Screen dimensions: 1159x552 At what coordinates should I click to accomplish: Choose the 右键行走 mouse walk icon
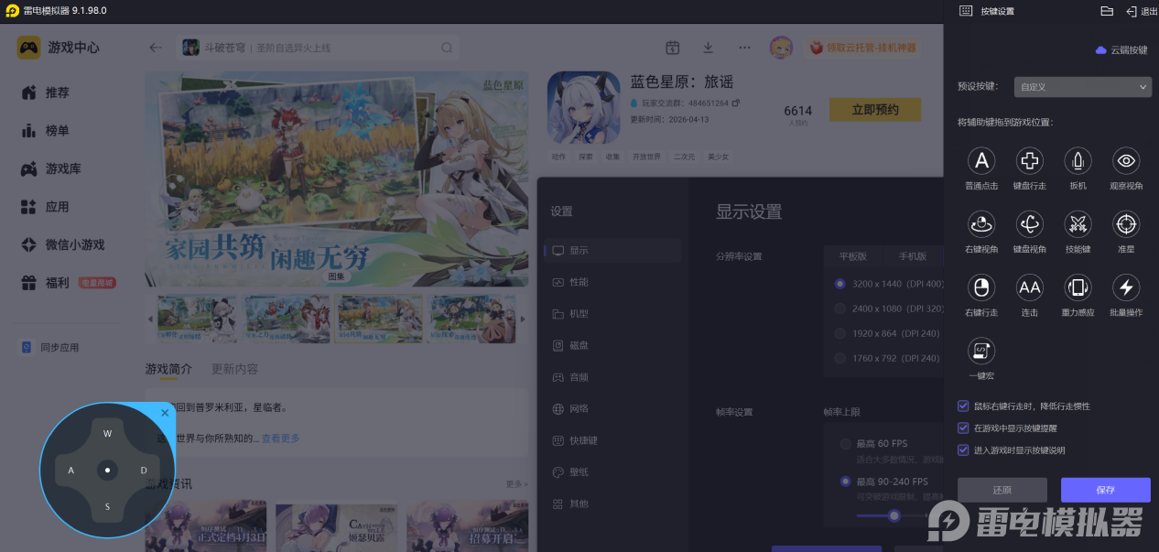coord(981,287)
